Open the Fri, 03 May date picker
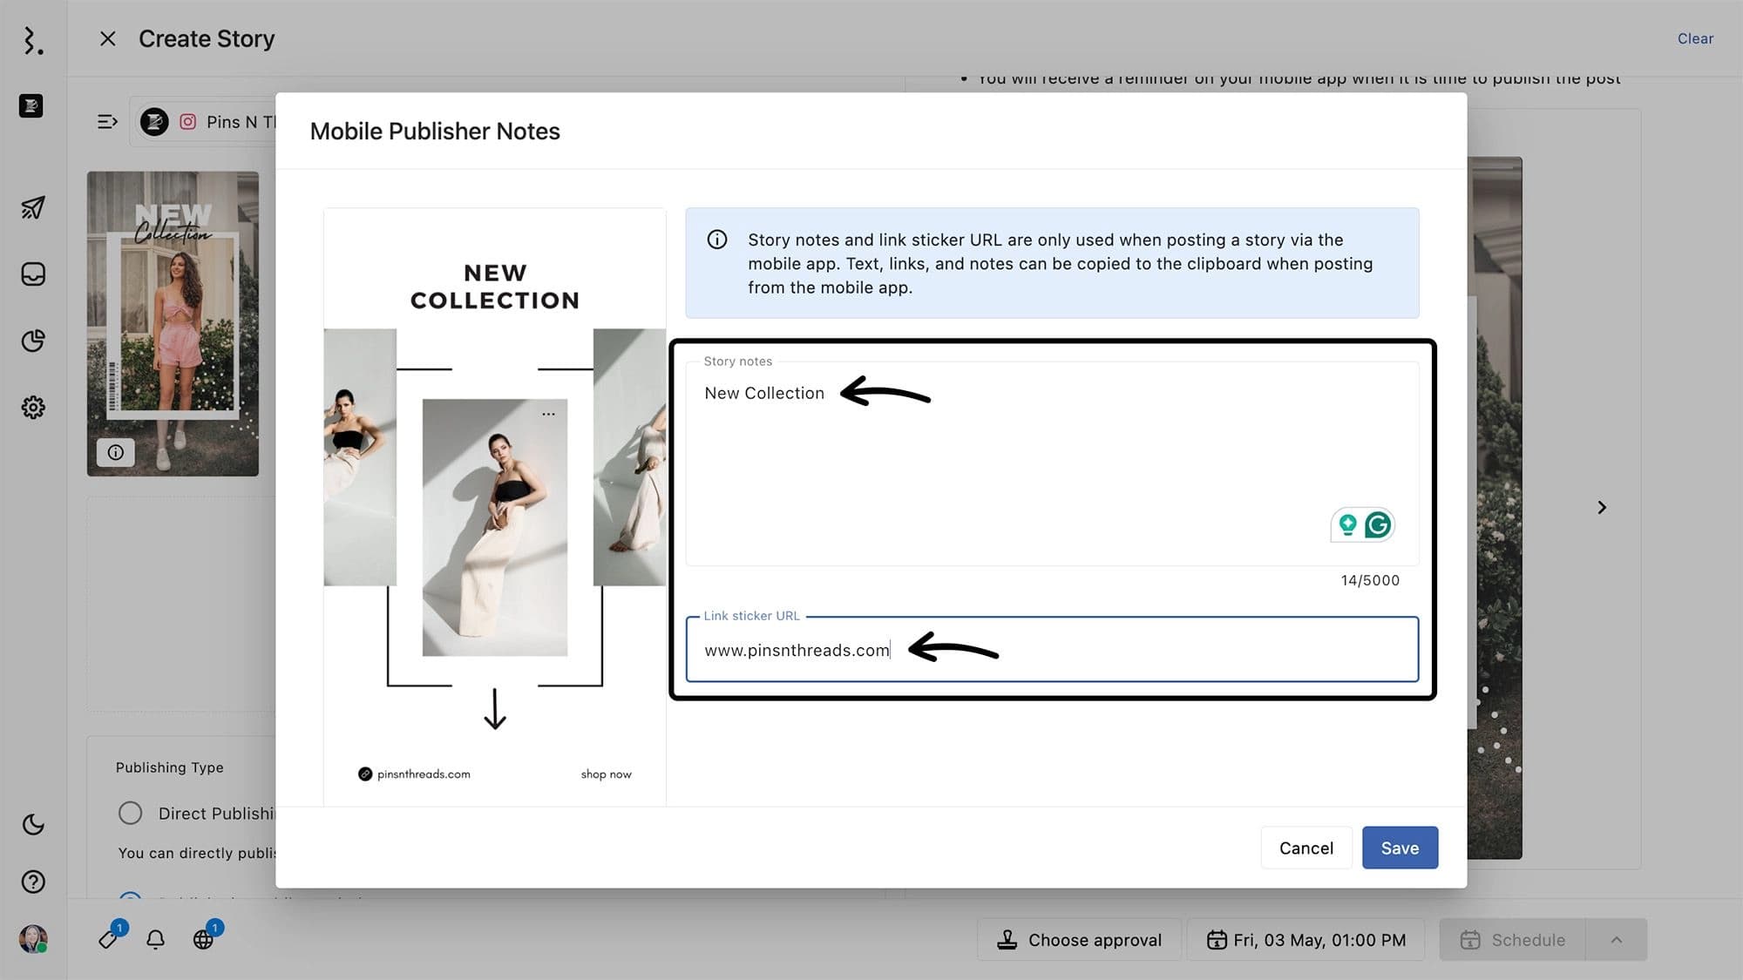Image resolution: width=1743 pixels, height=980 pixels. tap(1306, 940)
